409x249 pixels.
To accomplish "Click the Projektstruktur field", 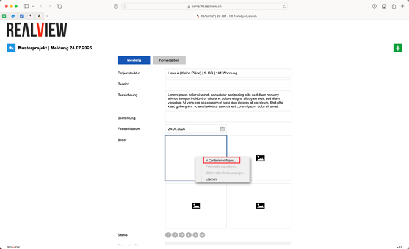I will point(228,73).
